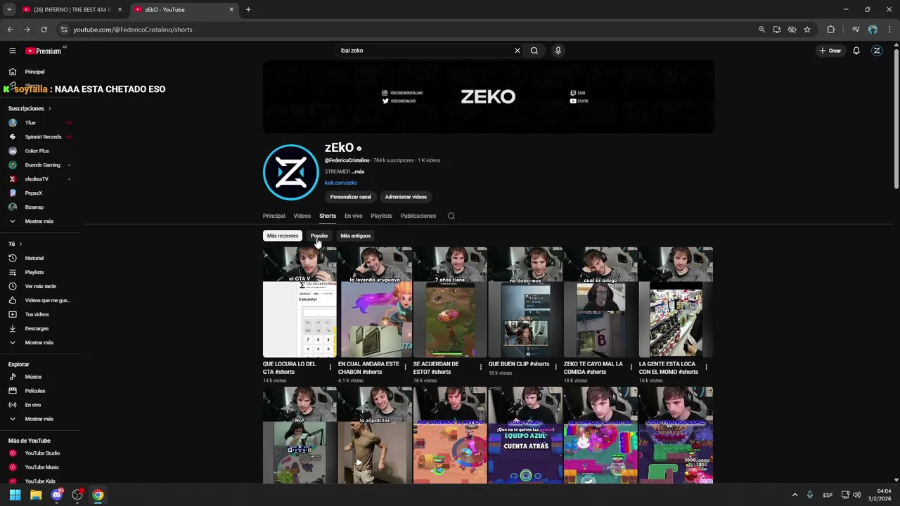Select the Más antiguos filter chip
Screen dimensions: 900x506
point(355,235)
